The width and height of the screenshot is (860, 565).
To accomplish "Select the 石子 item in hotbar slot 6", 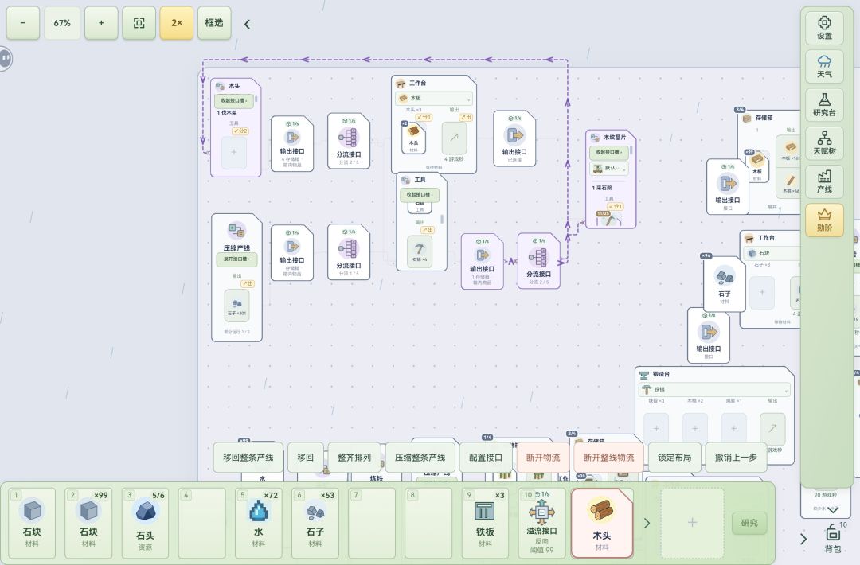I will (315, 523).
